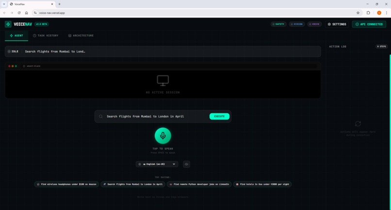Open a new browser tab with plus icon
The image size is (391, 210).
pyautogui.click(x=59, y=4)
